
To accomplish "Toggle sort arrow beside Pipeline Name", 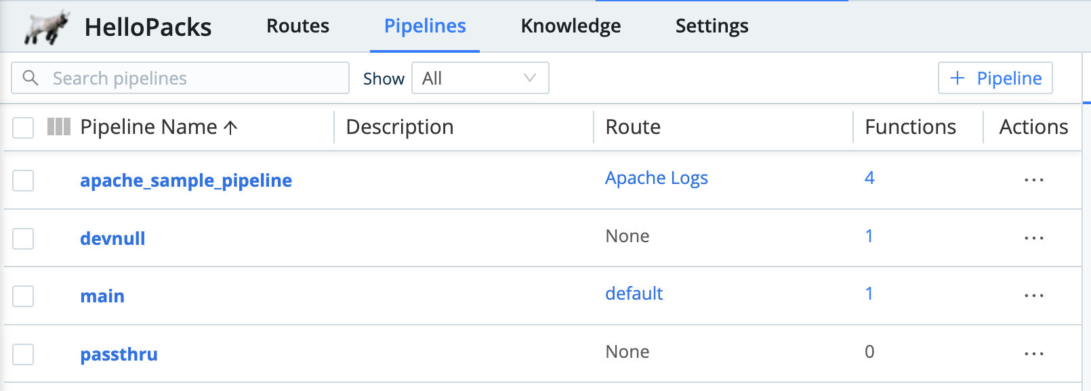I will pos(230,127).
